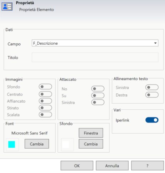The height and width of the screenshot is (173, 165).
Task: Click the cyan font color swatch
Action: tap(11, 144)
